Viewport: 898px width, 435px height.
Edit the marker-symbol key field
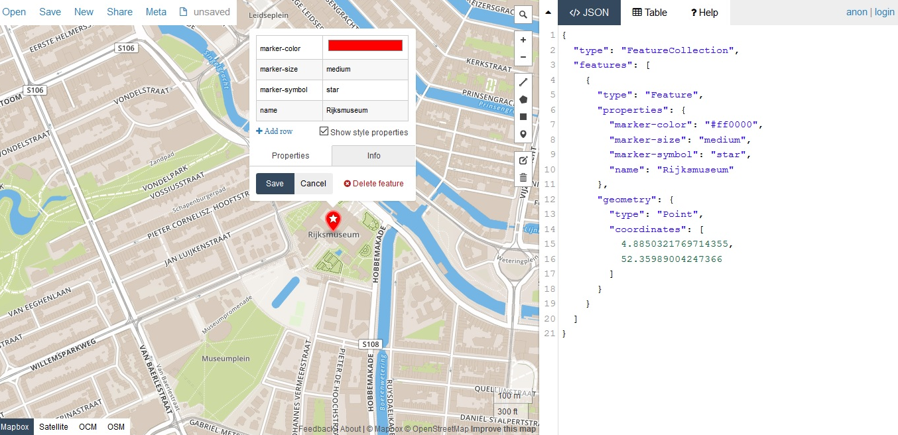tap(289, 90)
